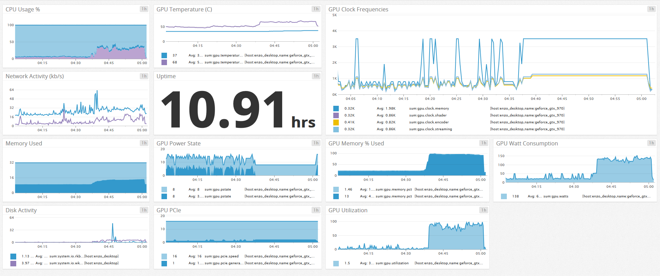Select the sum:system.io.wk… legend label
660x276 pixels.
pos(66,263)
